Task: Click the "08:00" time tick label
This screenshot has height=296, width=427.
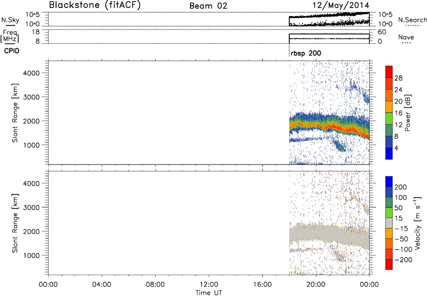Action: coord(155,285)
